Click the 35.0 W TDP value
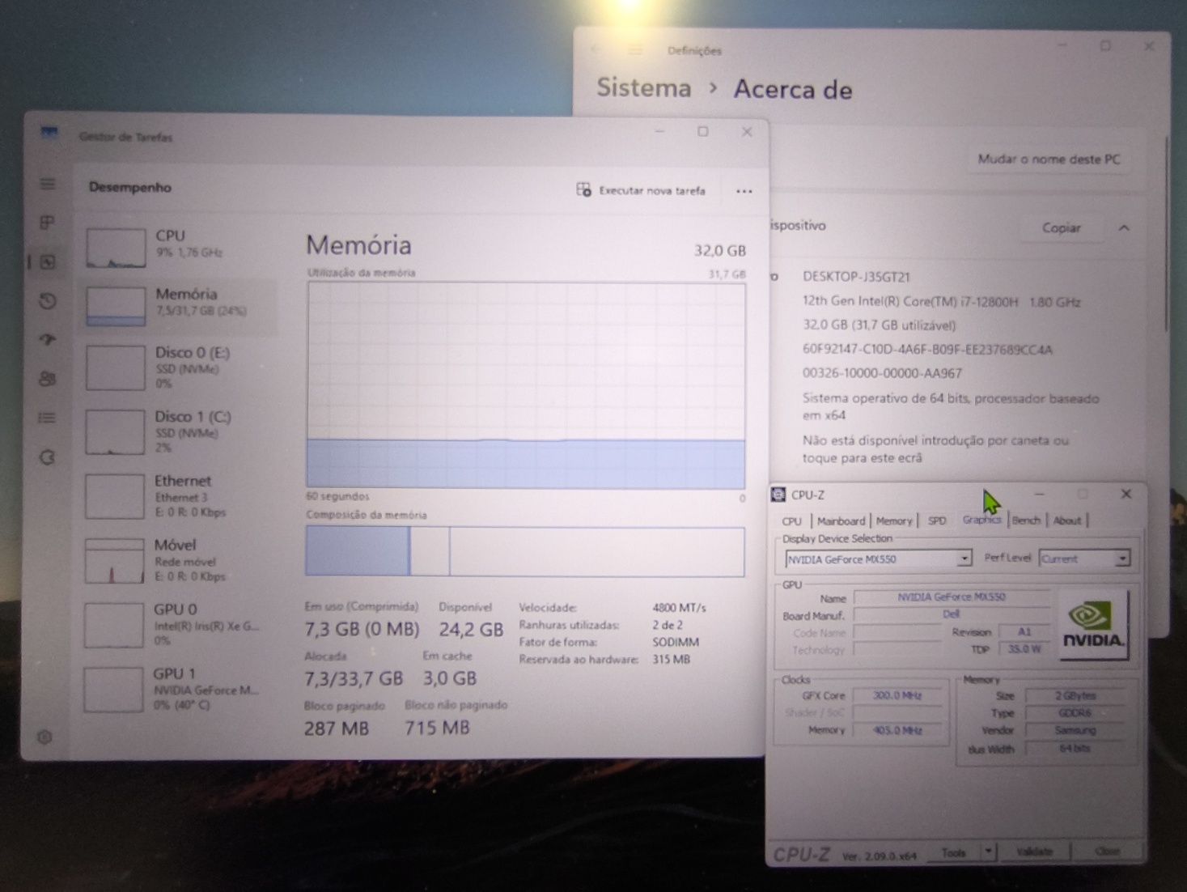The width and height of the screenshot is (1187, 892). click(x=1024, y=649)
